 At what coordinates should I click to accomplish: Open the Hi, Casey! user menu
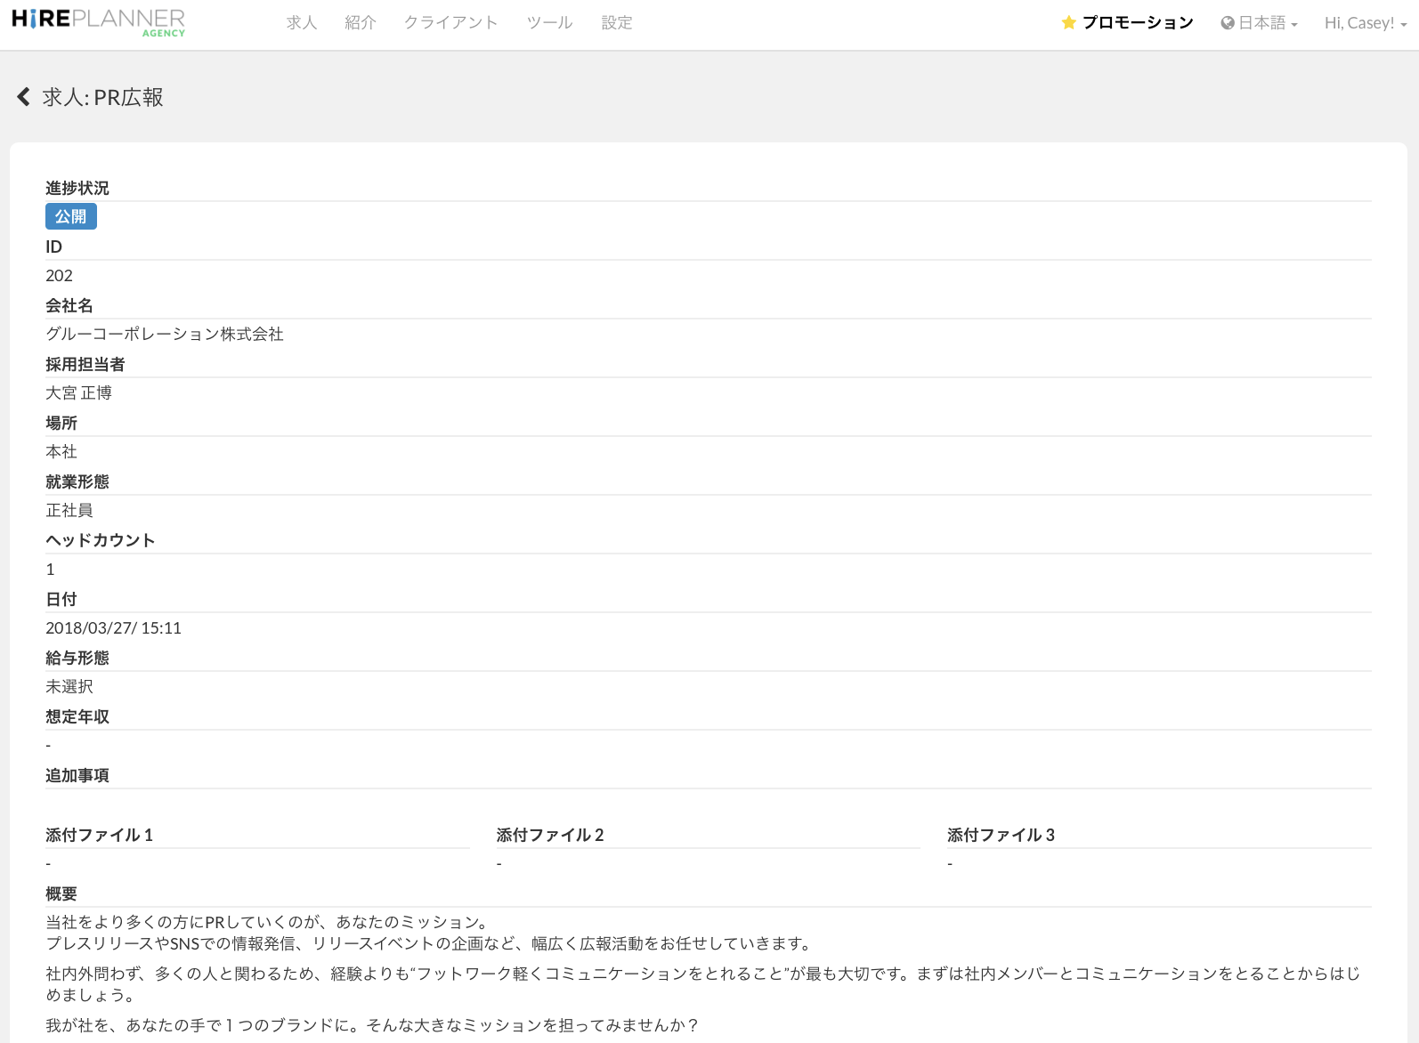(1365, 23)
